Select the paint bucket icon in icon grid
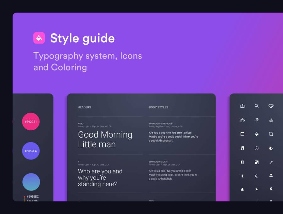 click(x=257, y=134)
